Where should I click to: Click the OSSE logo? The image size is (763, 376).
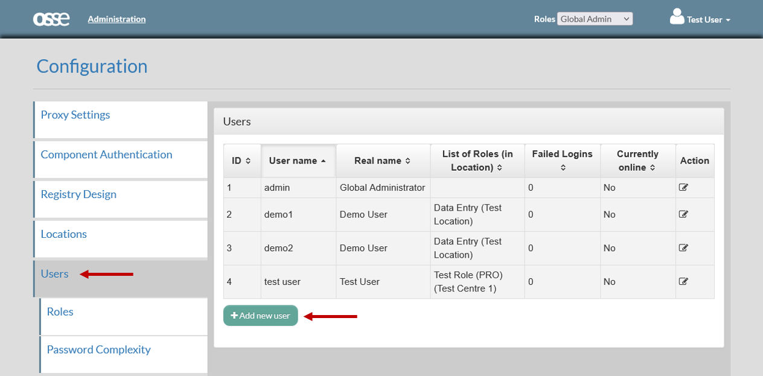click(51, 19)
